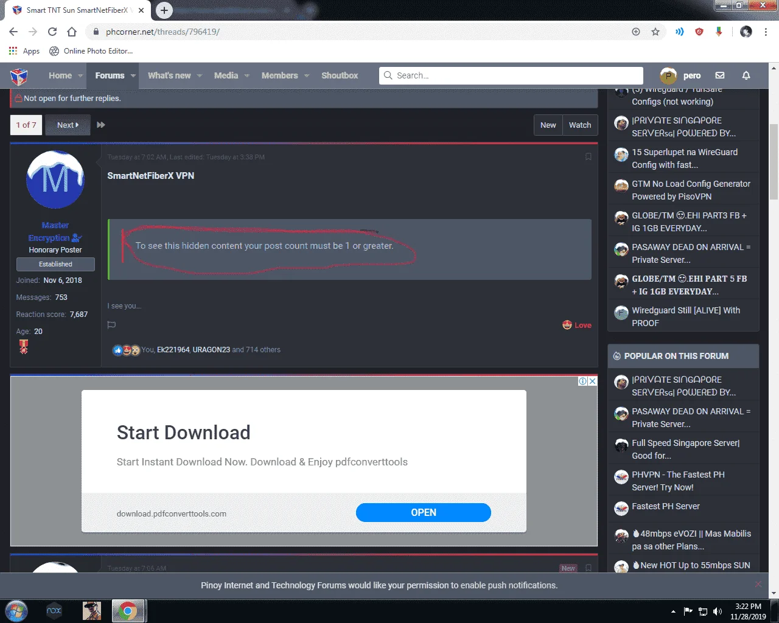Viewport: 779px width, 623px height.
Task: Switch to the Smart TNT Sun browser tab
Action: point(77,10)
